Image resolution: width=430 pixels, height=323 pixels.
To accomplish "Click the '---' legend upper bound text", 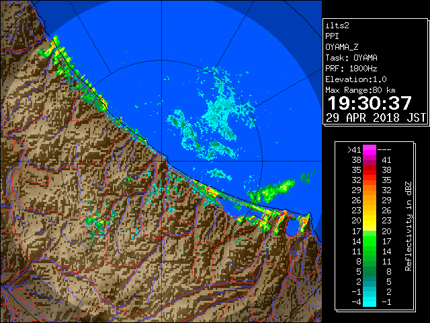I will click(x=384, y=150).
